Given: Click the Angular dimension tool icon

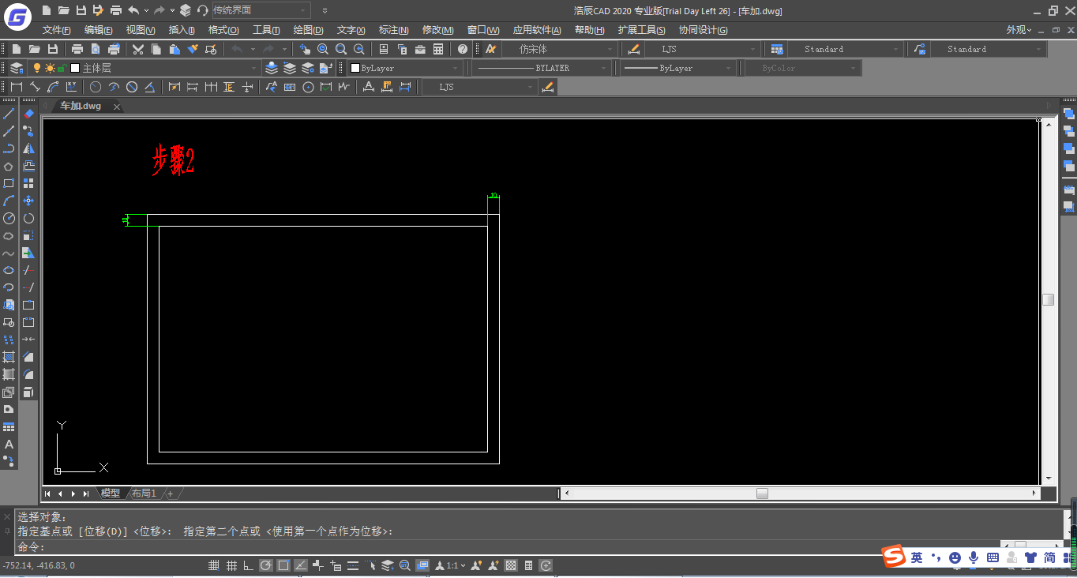Looking at the screenshot, I should (x=150, y=87).
